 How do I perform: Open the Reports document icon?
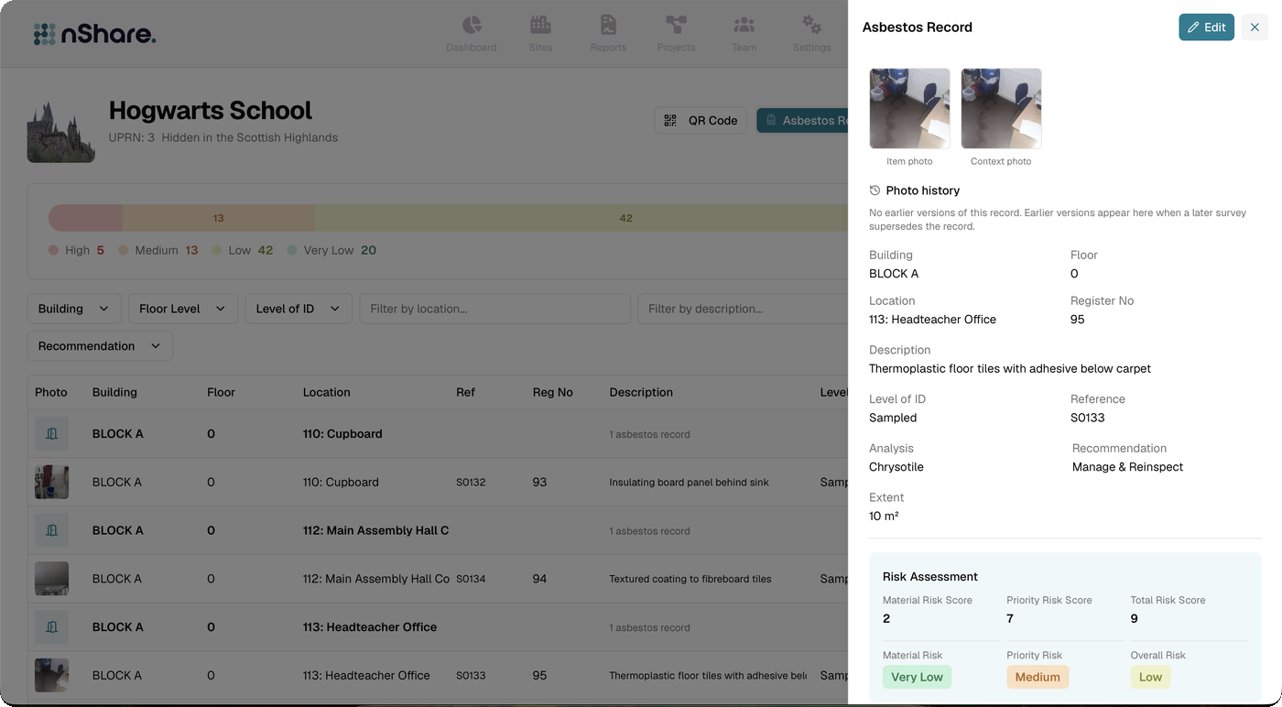[608, 25]
